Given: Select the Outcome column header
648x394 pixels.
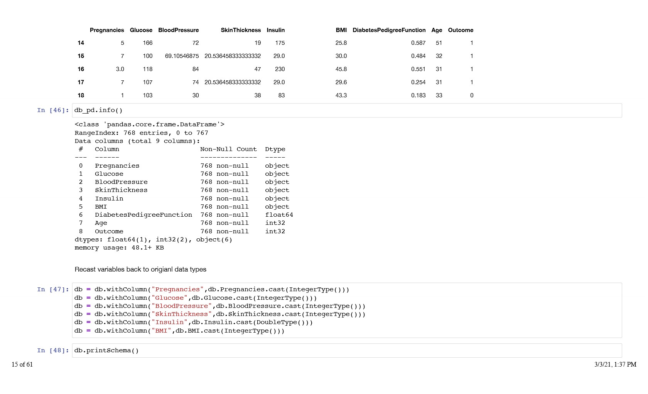Looking at the screenshot, I should point(461,30).
